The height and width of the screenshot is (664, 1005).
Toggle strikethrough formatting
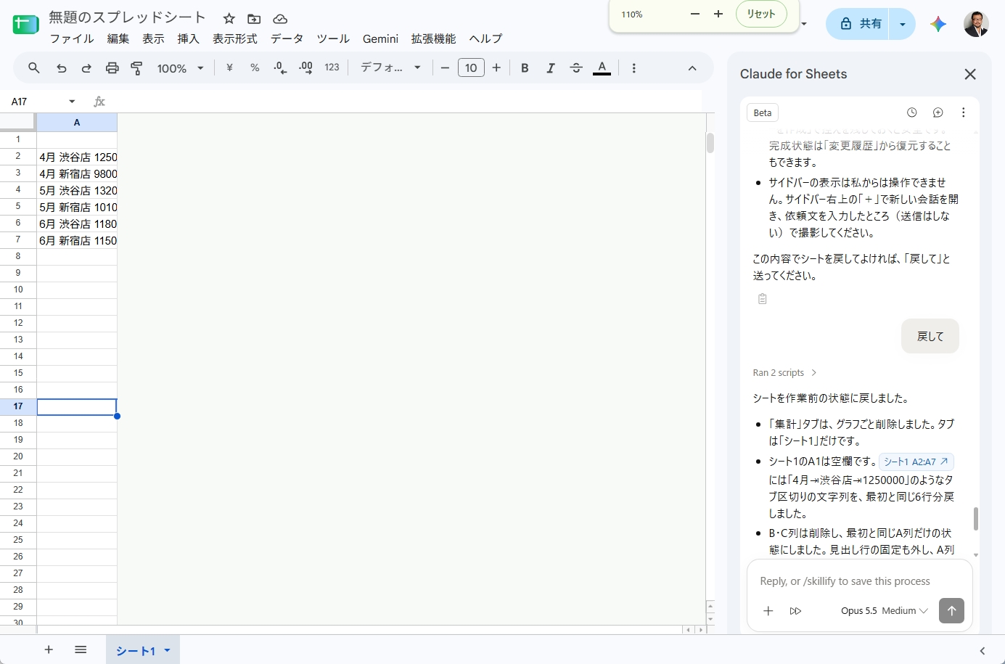(x=576, y=68)
